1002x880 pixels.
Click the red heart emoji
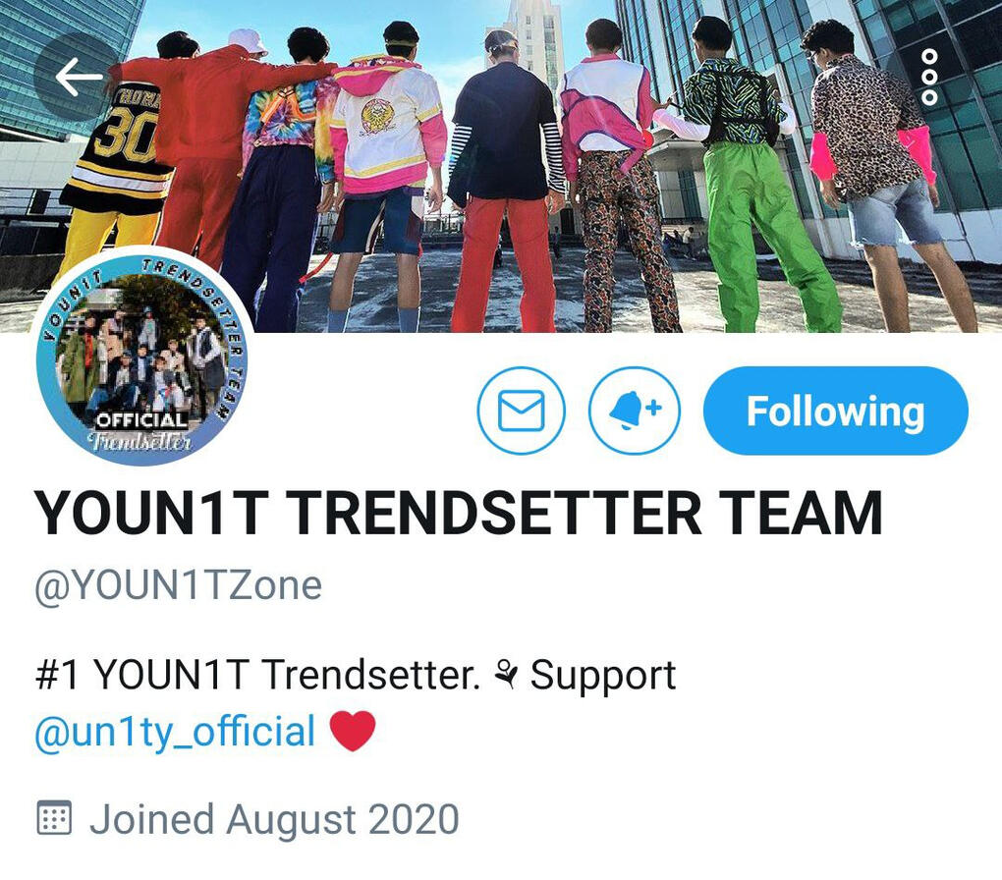point(352,731)
